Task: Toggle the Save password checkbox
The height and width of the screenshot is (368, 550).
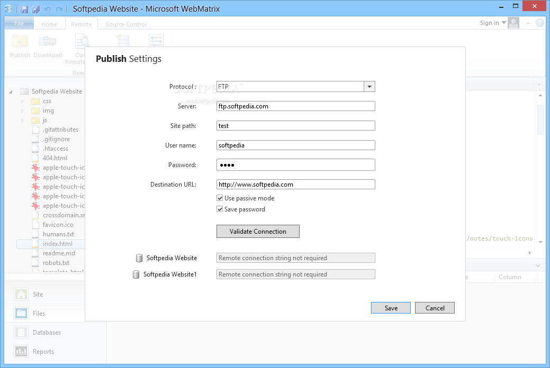Action: click(x=220, y=209)
